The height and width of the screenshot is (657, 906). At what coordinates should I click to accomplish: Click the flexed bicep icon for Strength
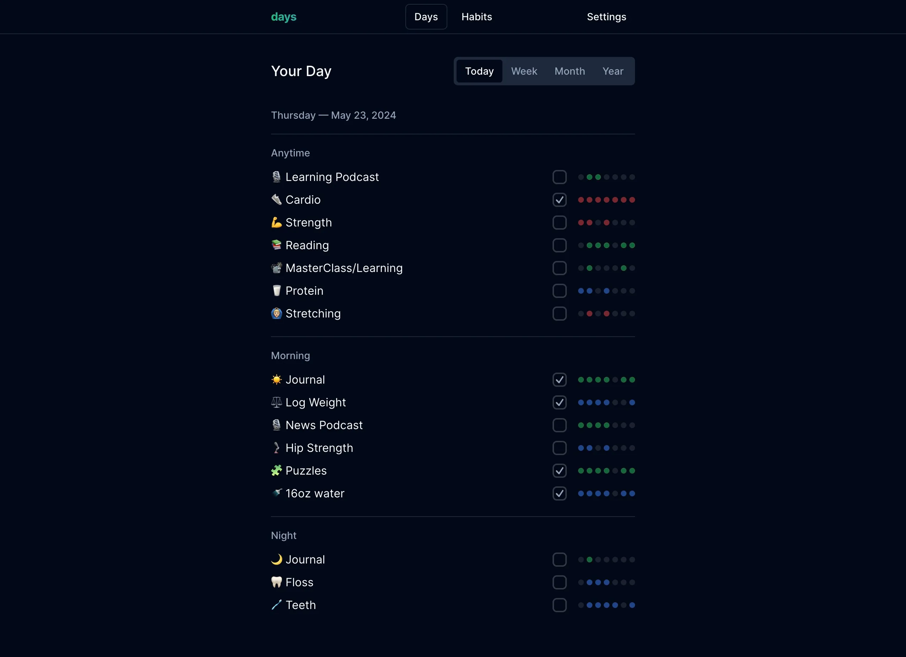click(276, 223)
